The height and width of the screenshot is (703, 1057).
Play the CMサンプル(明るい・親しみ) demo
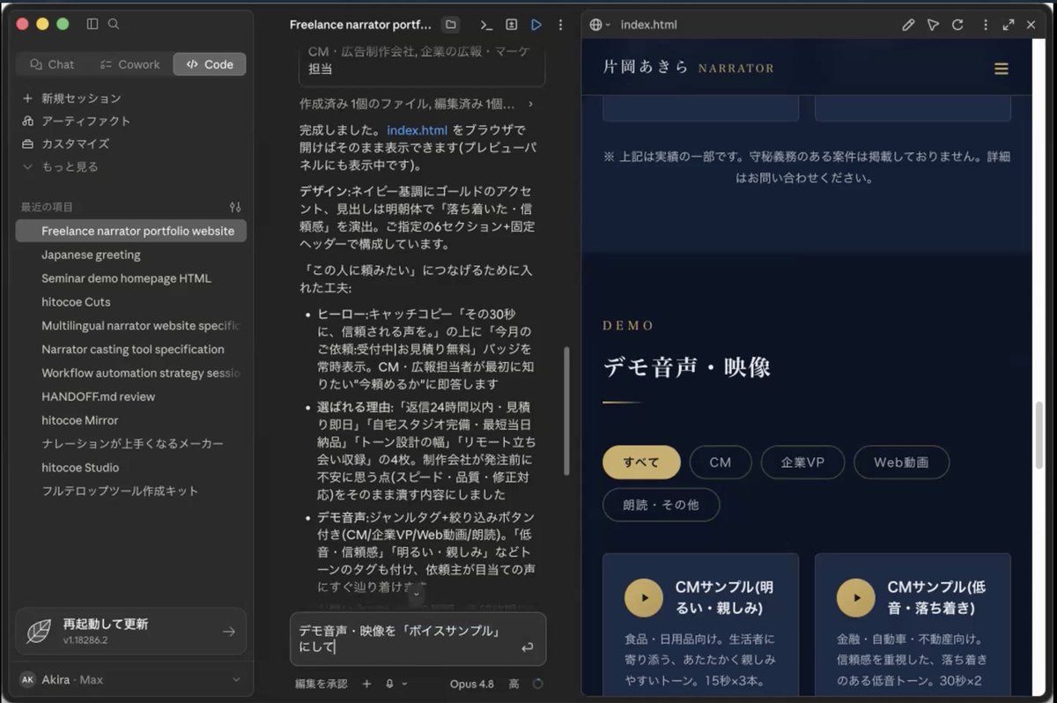coord(644,596)
